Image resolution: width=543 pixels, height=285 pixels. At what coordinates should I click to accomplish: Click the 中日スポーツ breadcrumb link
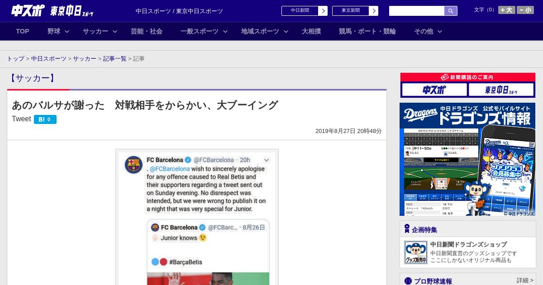pyautogui.click(x=48, y=59)
